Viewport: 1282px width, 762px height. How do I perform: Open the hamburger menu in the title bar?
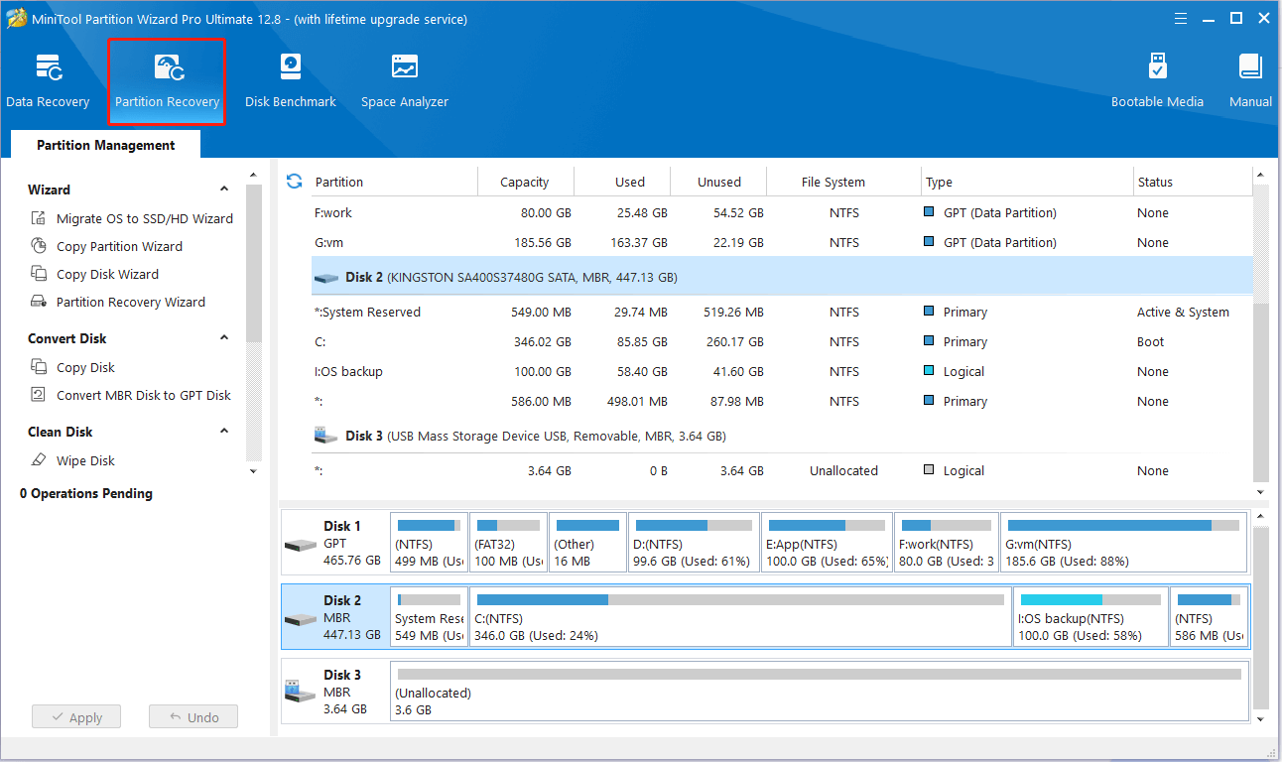click(1182, 19)
